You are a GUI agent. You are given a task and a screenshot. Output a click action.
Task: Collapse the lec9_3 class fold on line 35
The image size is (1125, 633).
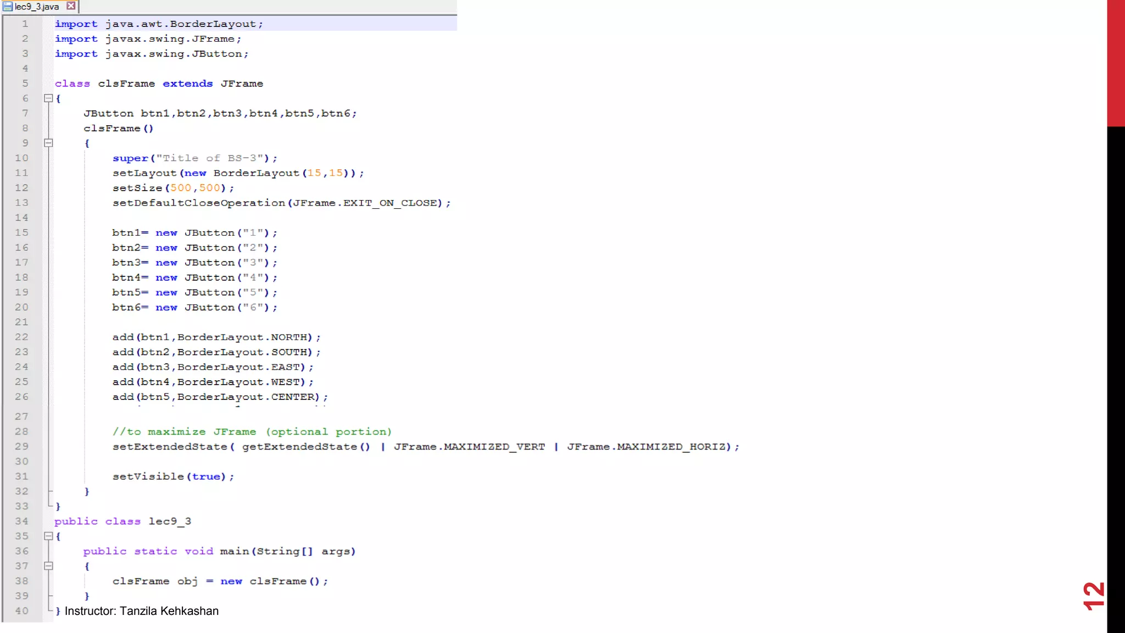click(x=48, y=536)
